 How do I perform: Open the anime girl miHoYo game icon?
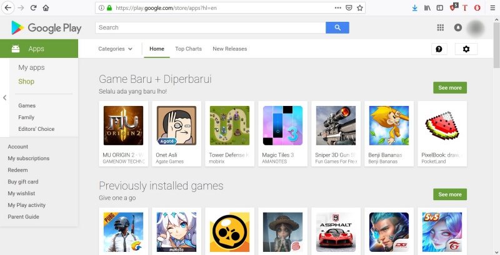tap(177, 232)
